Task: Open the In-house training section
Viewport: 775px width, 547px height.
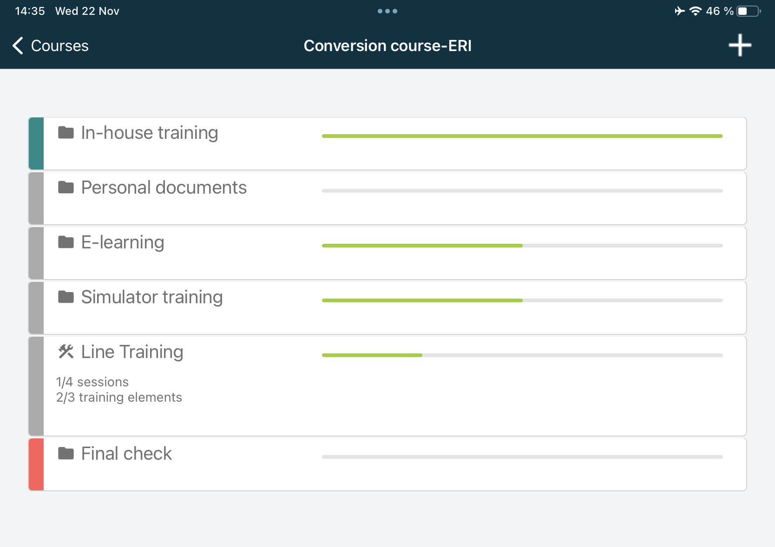Action: point(149,133)
